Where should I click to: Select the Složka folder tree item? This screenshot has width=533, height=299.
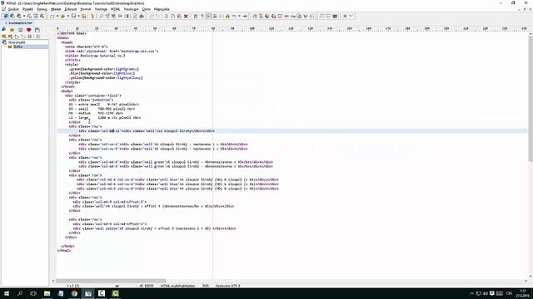point(17,47)
